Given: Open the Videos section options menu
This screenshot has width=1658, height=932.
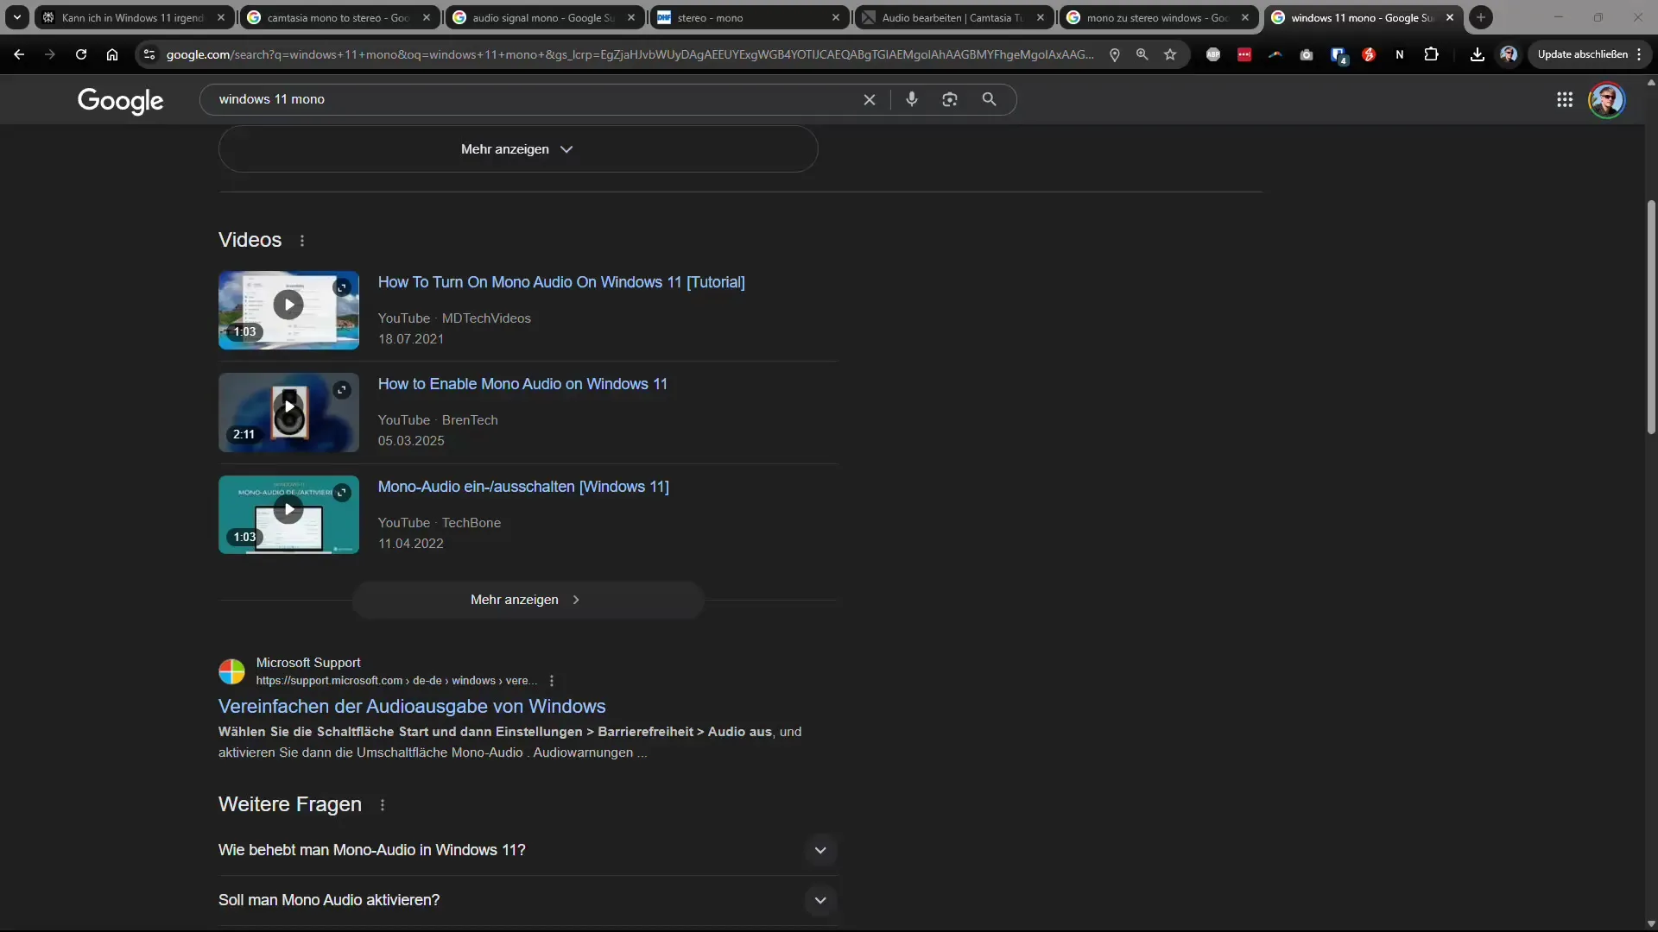Looking at the screenshot, I should [302, 241].
